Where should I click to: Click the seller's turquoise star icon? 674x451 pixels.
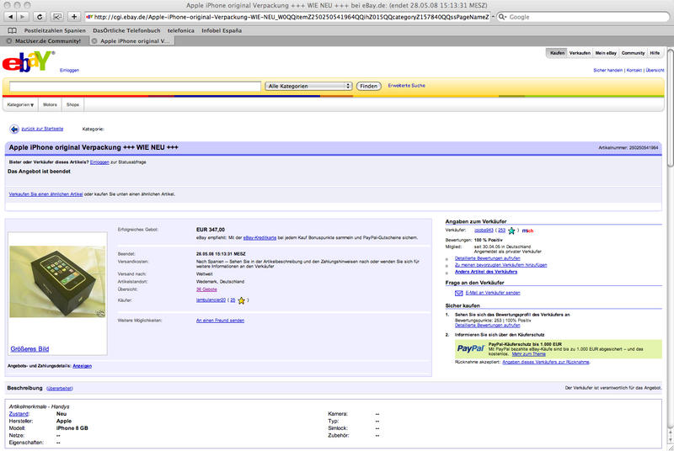point(511,231)
